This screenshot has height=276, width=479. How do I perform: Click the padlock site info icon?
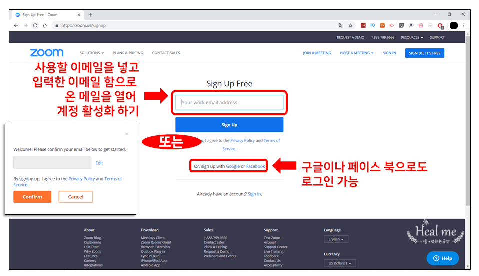coord(56,25)
